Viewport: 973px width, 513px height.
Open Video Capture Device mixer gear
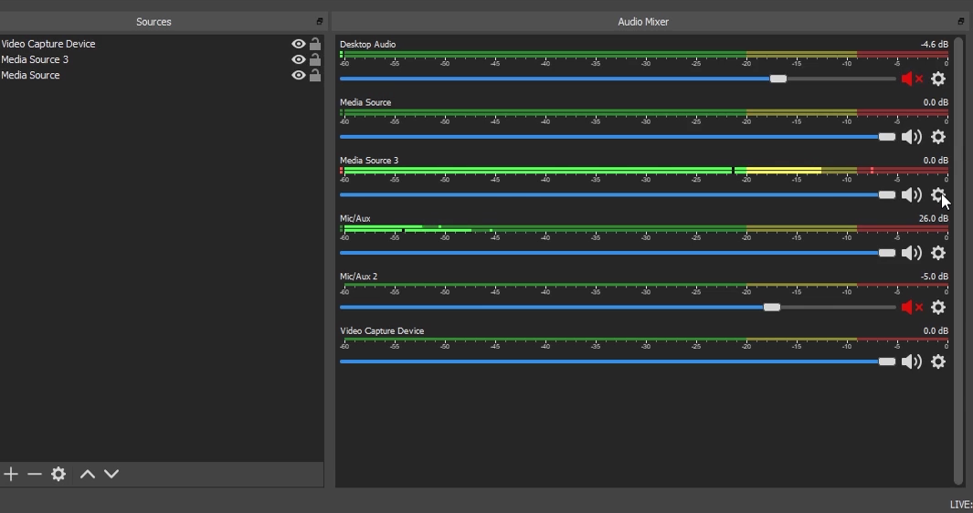(x=937, y=362)
